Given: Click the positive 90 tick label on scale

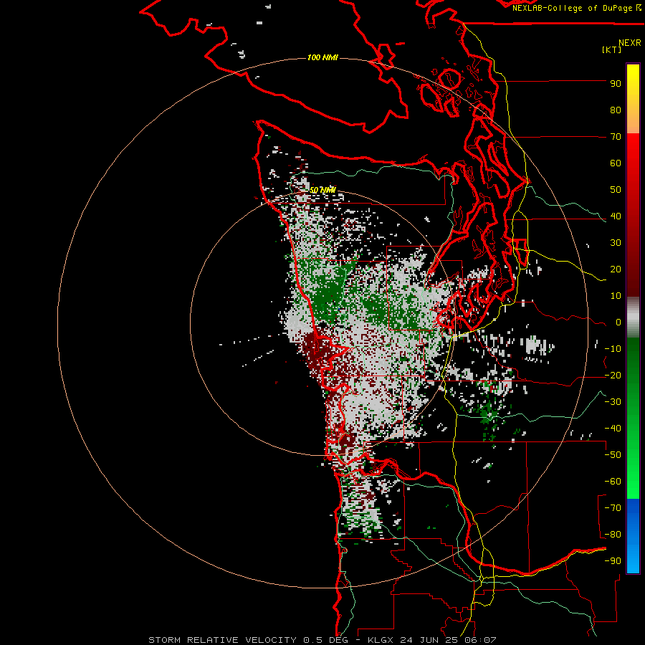Looking at the screenshot, I should [616, 84].
